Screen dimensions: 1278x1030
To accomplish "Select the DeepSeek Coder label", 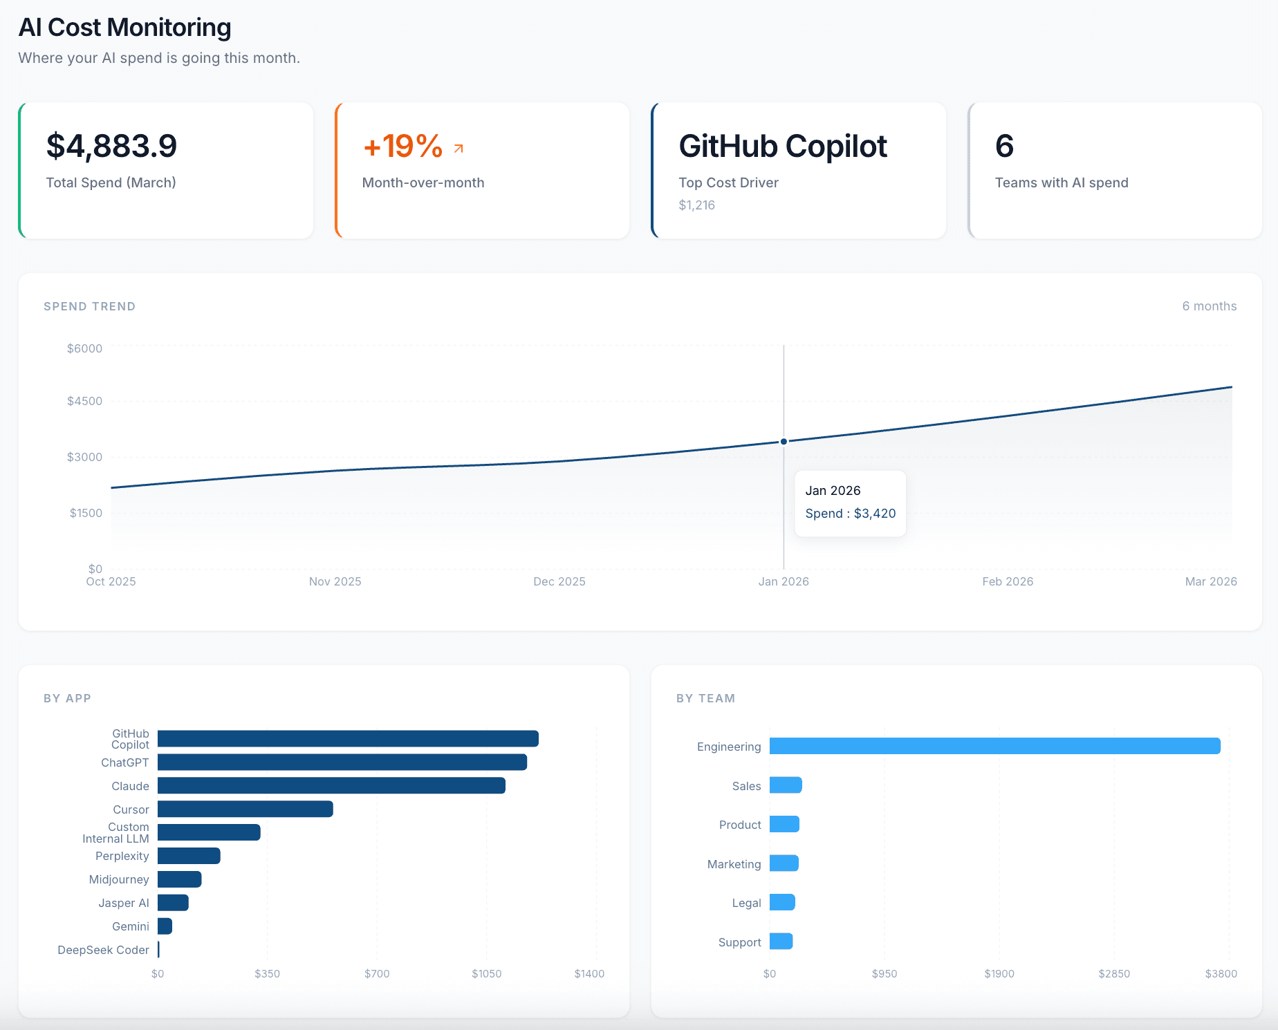I will pos(104,949).
